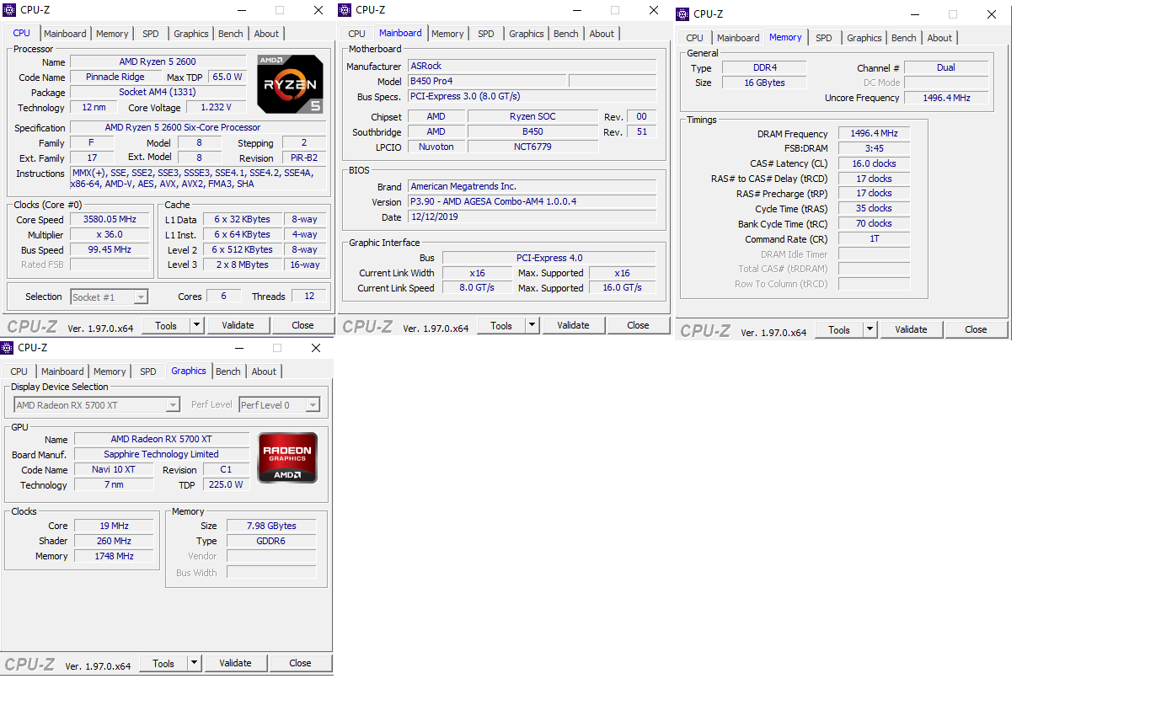This screenshot has height=711, width=1156.
Task: Click the GPU memory type GDDR6 field
Action: [271, 541]
